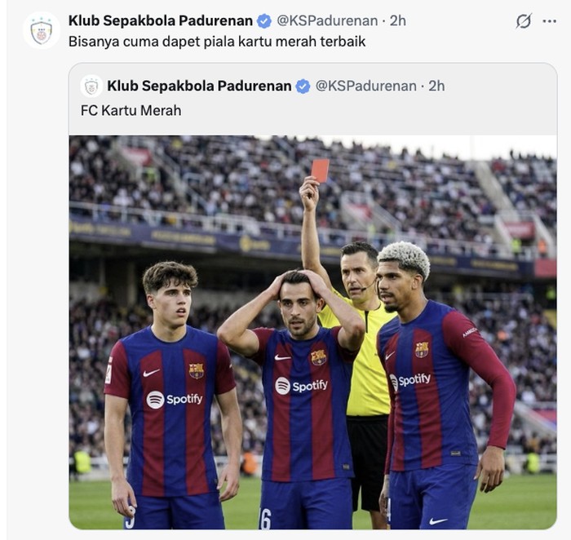Click the quoted post's small profile avatar

point(91,86)
